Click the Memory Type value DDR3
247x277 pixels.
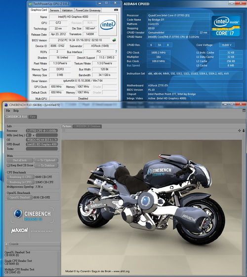pos(60,69)
